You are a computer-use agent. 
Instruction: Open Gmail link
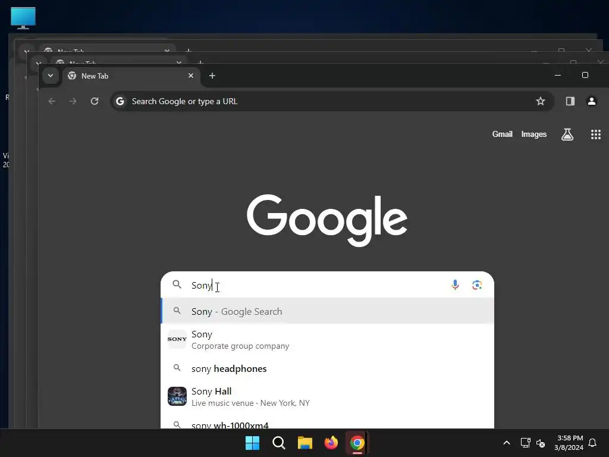pyautogui.click(x=502, y=134)
